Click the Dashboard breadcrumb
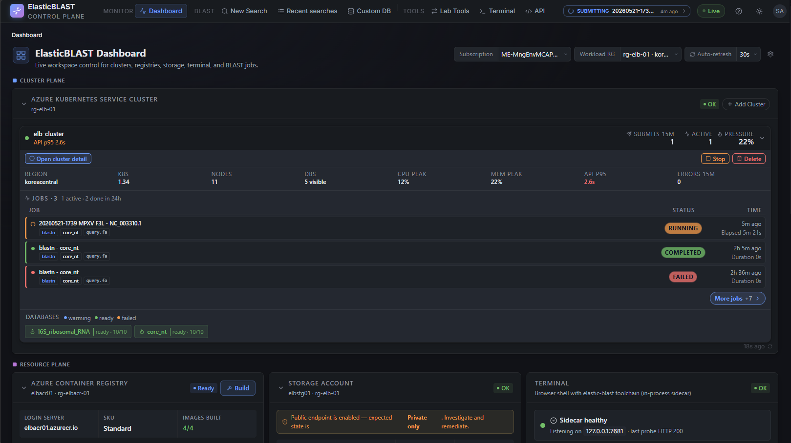This screenshot has width=791, height=443. click(27, 35)
